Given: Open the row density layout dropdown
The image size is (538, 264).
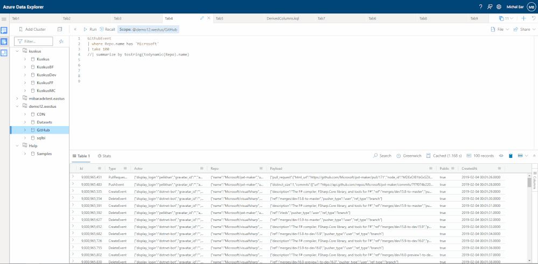Looking at the screenshot, I should point(522,156).
